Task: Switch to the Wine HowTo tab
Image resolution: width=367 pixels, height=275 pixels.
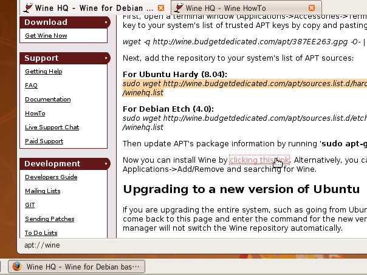Action: pos(247,8)
